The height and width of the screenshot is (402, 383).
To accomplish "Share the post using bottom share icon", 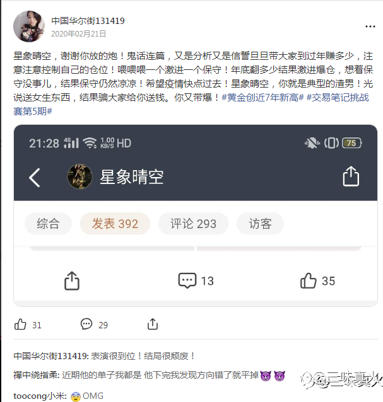I will click(x=153, y=324).
